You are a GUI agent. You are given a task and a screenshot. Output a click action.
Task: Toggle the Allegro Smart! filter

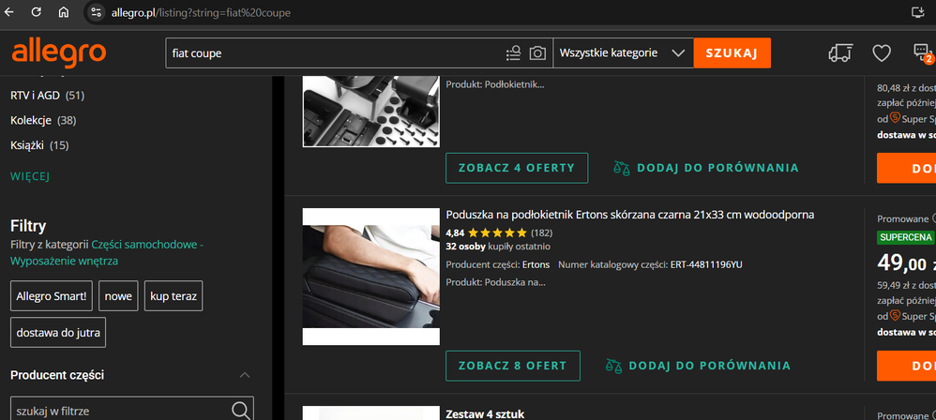point(52,296)
